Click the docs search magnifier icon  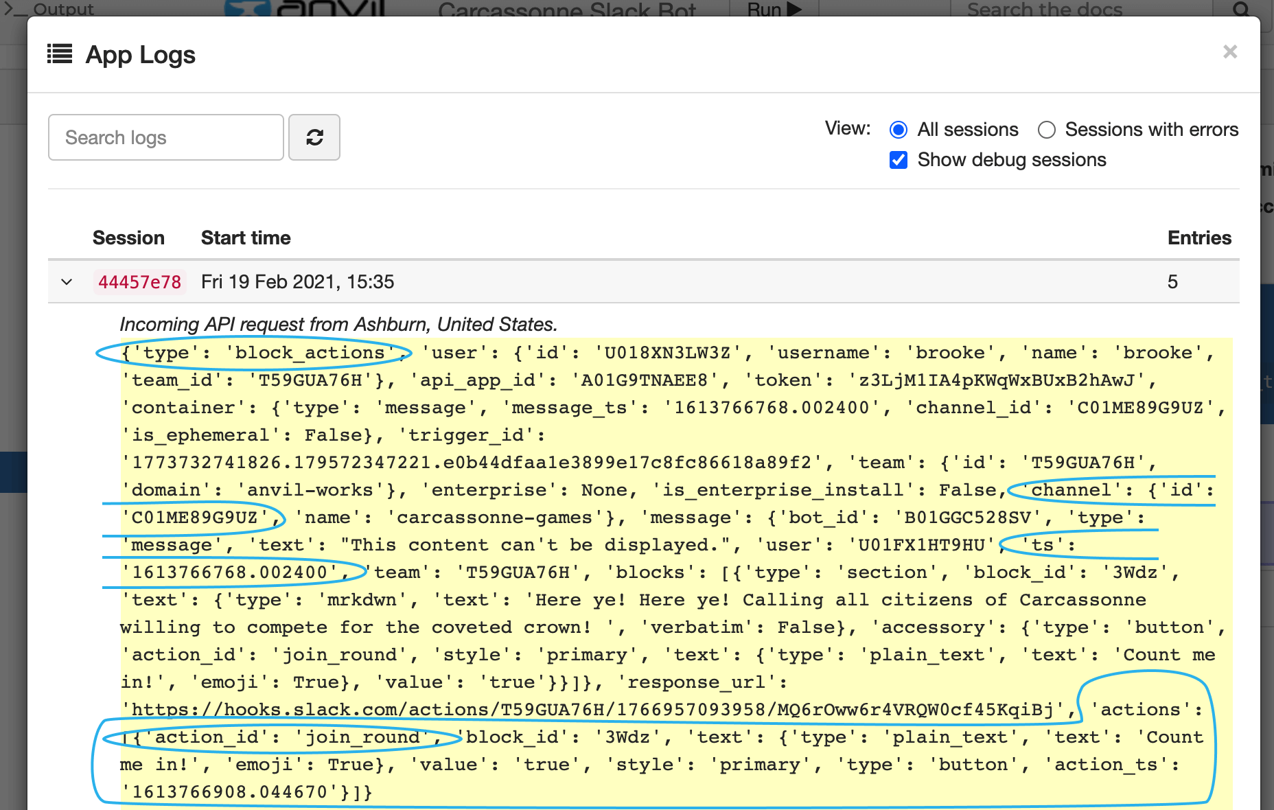[1240, 9]
